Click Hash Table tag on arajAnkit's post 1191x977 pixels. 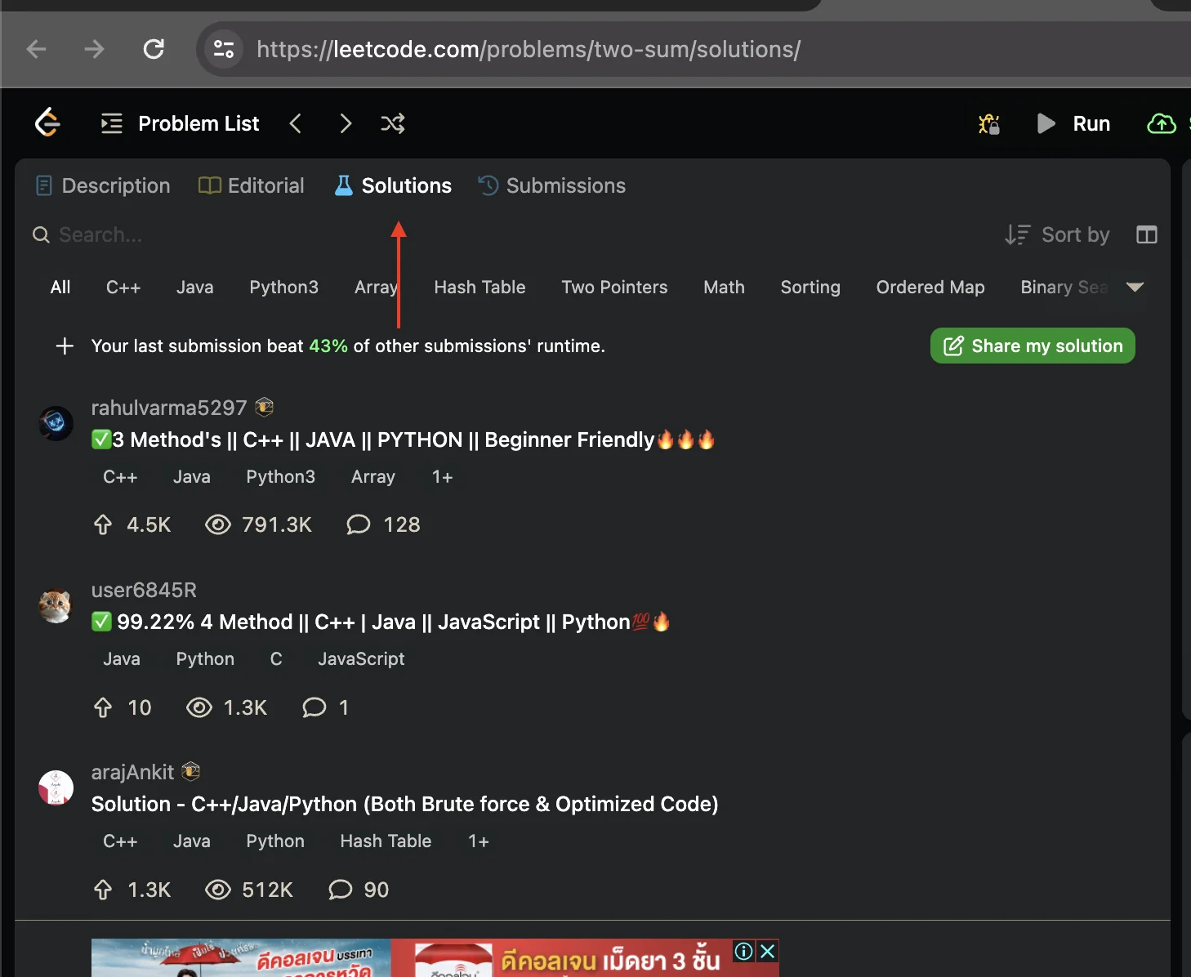(x=386, y=841)
